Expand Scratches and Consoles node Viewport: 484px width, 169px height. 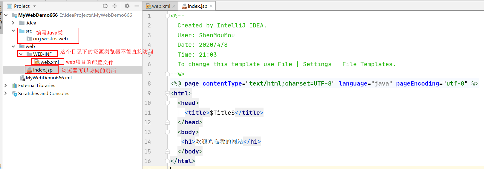(x=5, y=93)
